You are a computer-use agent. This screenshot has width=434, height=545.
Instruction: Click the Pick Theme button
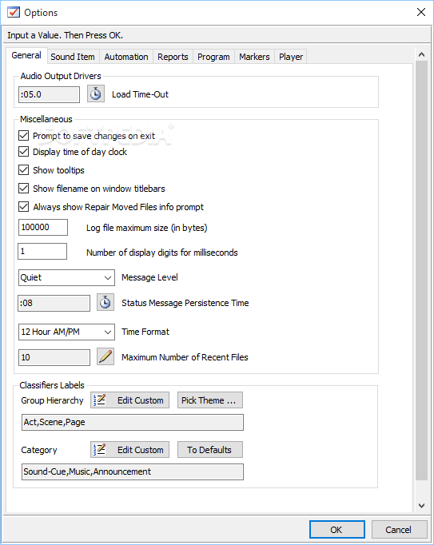210,400
